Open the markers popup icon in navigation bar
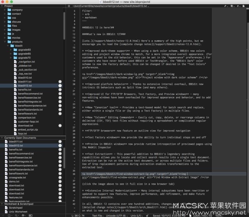Image resolution: width=249 pixels, height=217 pixels. [x=238, y=6]
